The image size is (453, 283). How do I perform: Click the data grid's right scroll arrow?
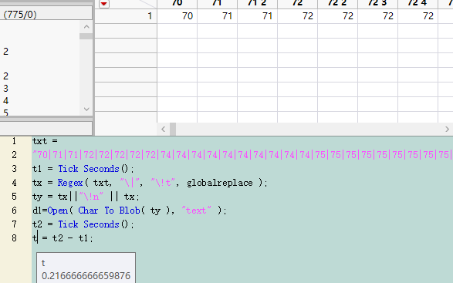tap(447, 129)
